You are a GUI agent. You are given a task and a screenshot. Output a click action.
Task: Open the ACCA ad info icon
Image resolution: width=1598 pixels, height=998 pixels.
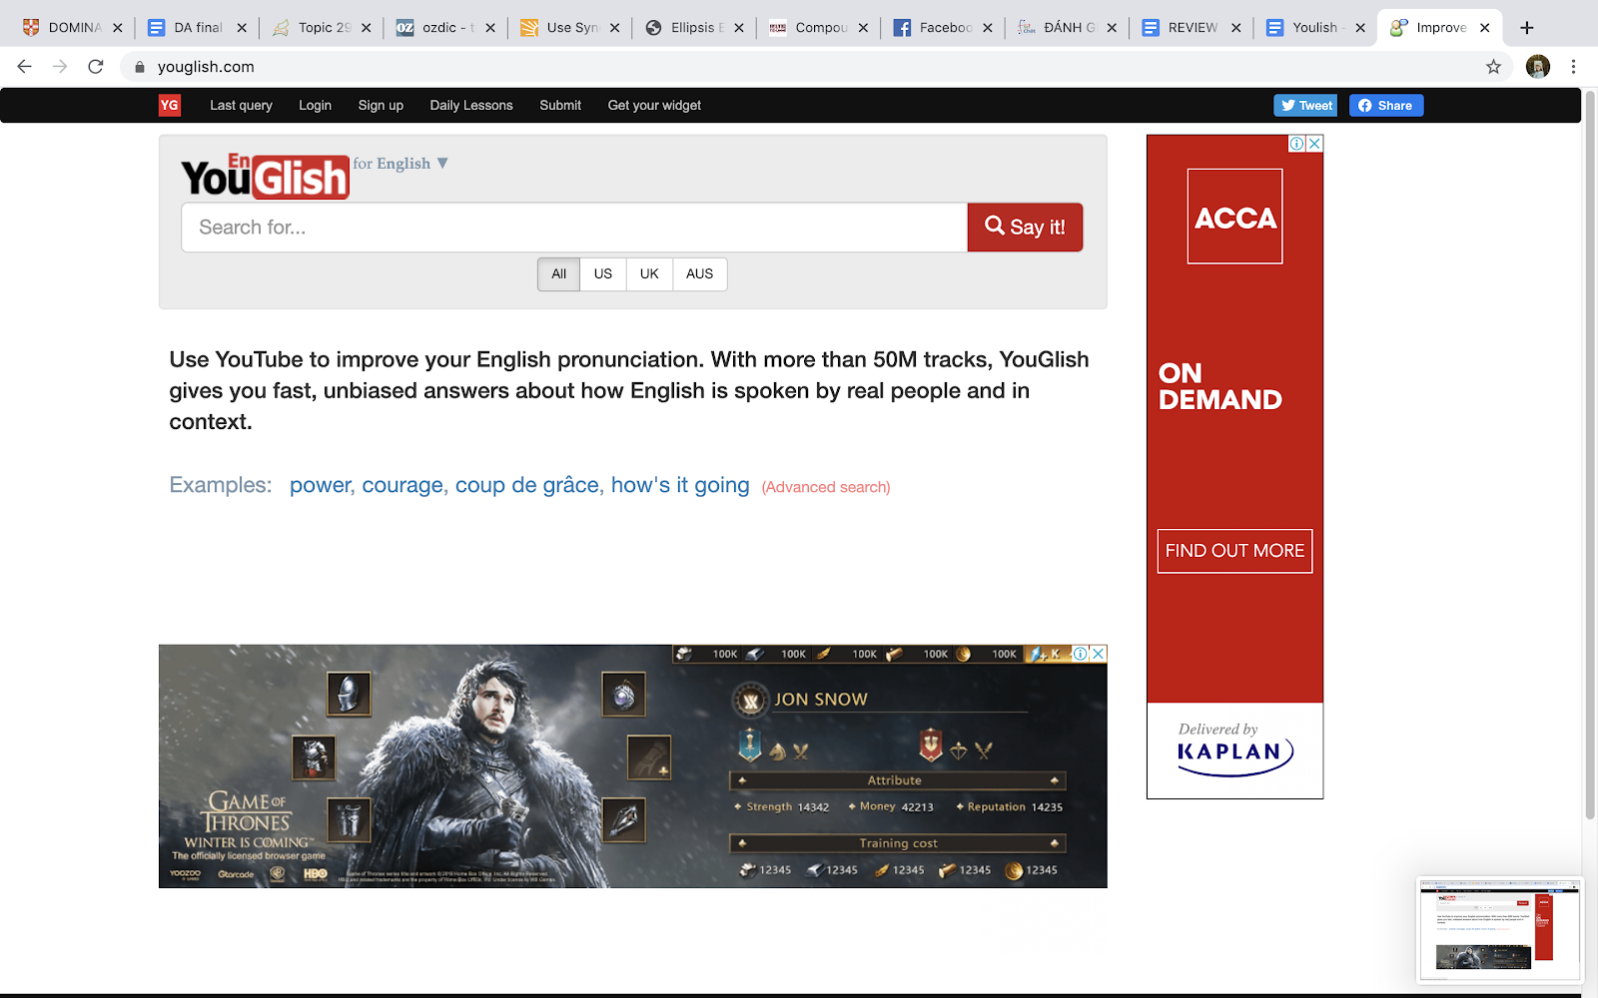coord(1296,144)
